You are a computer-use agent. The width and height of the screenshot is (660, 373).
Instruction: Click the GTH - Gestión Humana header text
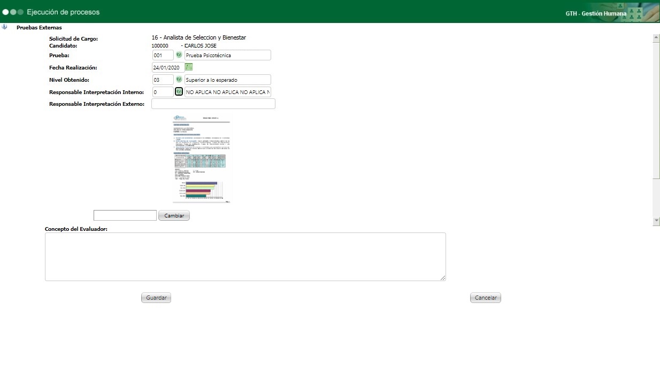pos(596,13)
